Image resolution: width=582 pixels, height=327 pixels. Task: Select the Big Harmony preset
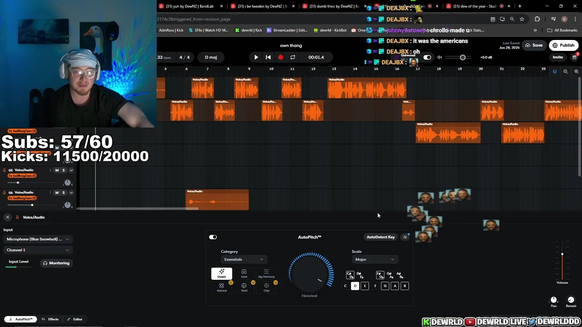point(266,274)
